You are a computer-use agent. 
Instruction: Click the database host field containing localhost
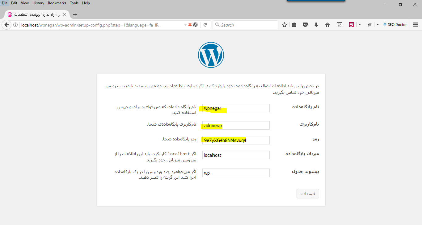pyautogui.click(x=236, y=155)
